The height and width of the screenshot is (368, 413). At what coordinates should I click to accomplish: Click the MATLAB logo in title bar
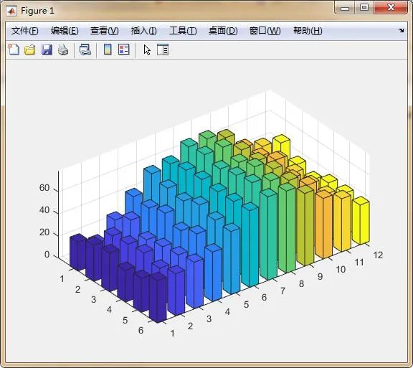(11, 11)
